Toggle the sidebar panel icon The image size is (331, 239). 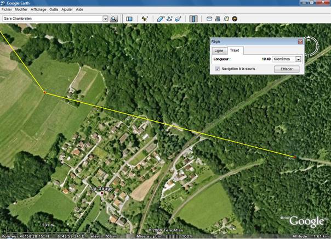(129, 19)
